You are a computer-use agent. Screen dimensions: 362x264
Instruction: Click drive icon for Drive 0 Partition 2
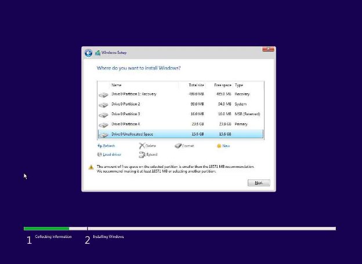click(x=103, y=105)
